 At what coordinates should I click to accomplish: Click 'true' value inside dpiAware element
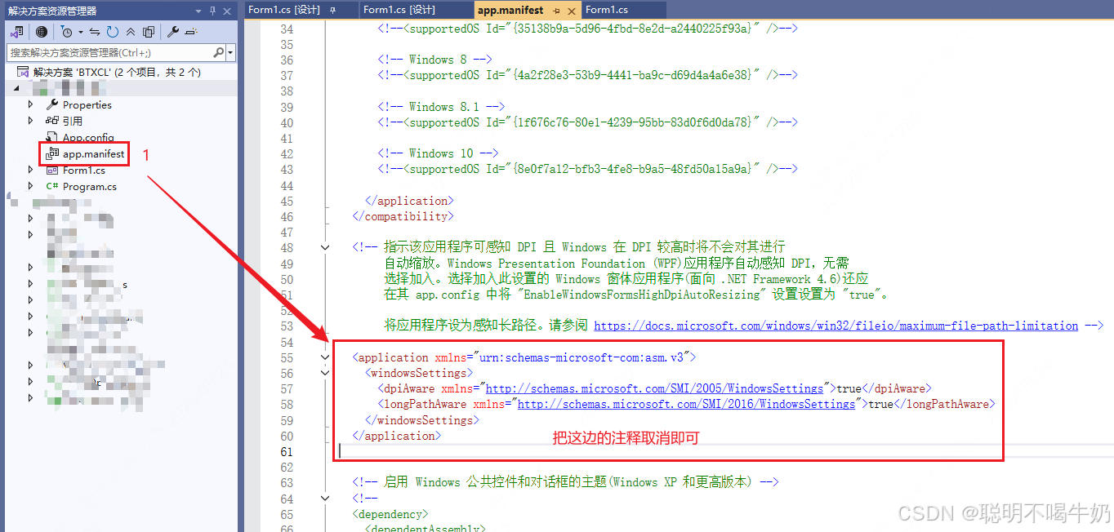pyautogui.click(x=849, y=388)
